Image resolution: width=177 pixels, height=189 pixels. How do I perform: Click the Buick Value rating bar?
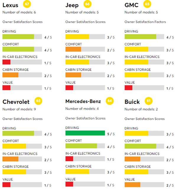point(144,185)
